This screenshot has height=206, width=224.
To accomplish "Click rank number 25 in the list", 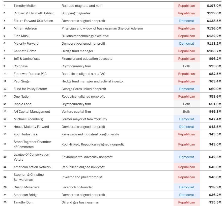I will (5, 202).
